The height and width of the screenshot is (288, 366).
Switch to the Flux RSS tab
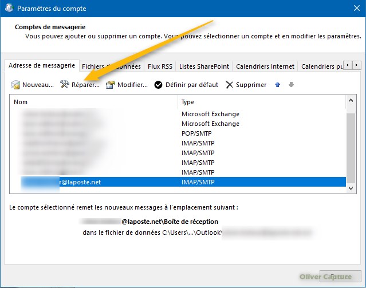160,66
